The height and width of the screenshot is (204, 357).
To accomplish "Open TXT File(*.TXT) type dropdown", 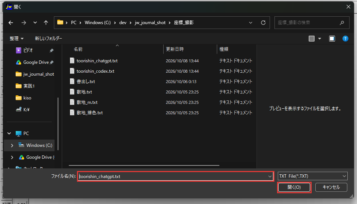I will [313, 176].
